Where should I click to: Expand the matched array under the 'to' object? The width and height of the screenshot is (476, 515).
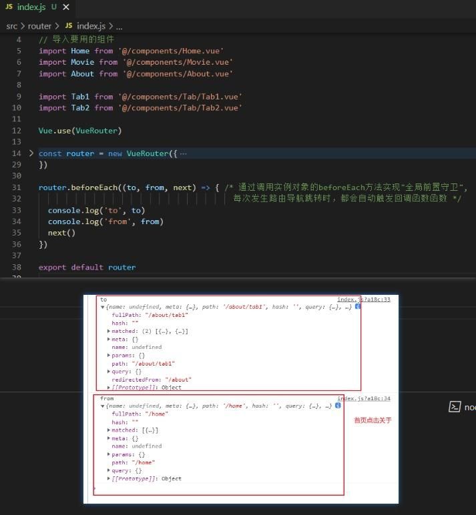[109, 331]
